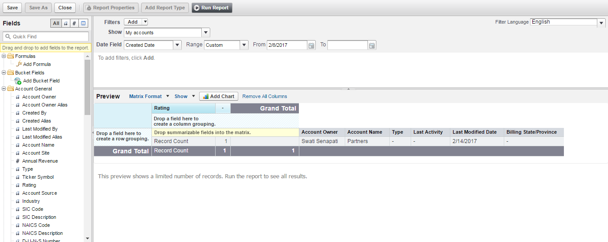Click text icon beside SIC Code
608x242 pixels.
[x=17, y=209]
